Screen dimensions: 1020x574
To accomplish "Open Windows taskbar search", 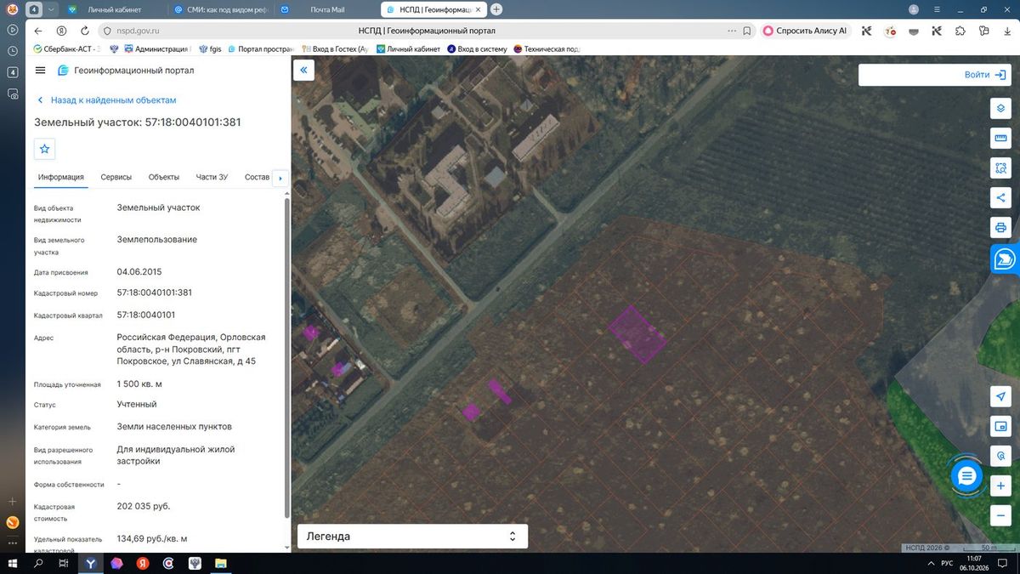I will tap(38, 563).
